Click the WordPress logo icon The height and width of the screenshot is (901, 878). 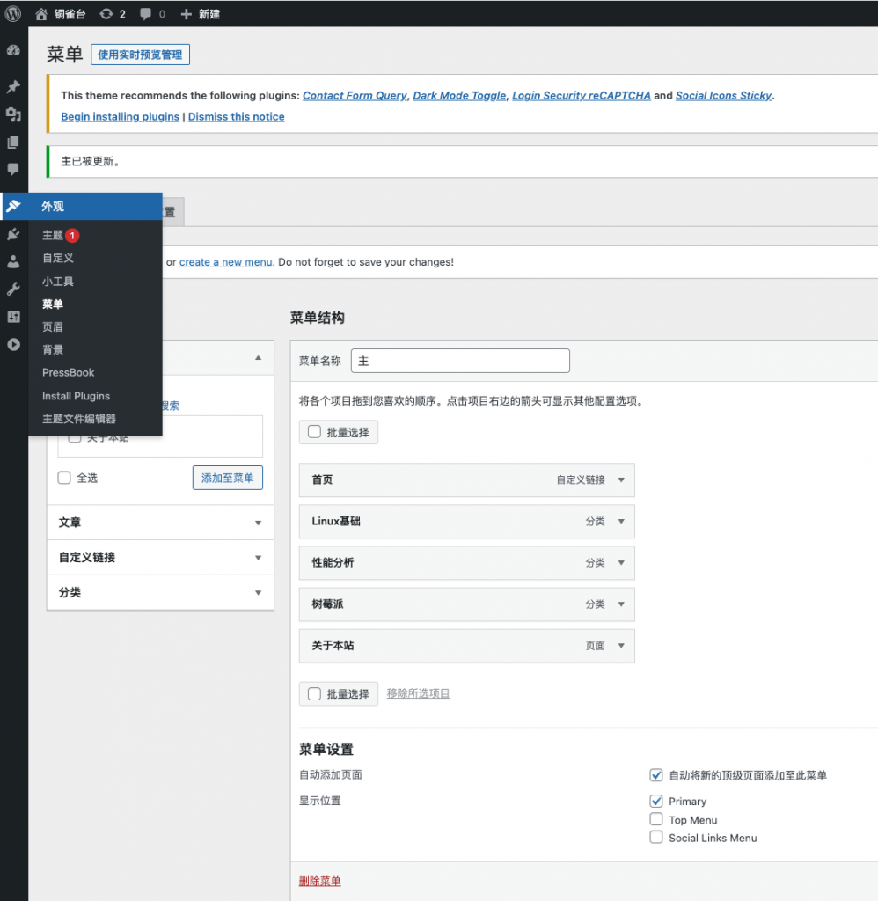click(x=12, y=14)
